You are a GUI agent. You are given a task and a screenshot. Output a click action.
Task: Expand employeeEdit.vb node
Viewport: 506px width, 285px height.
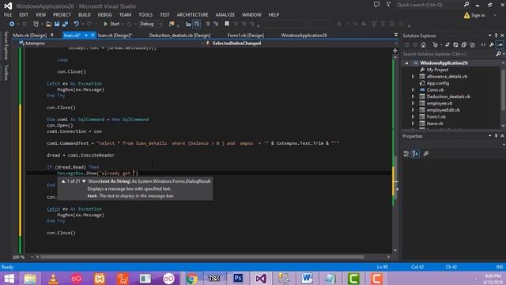coord(413,110)
